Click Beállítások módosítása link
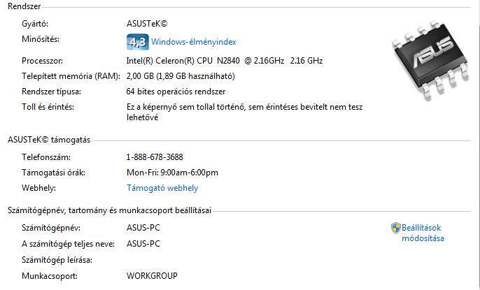Image resolution: width=480 pixels, height=290 pixels. point(423,233)
